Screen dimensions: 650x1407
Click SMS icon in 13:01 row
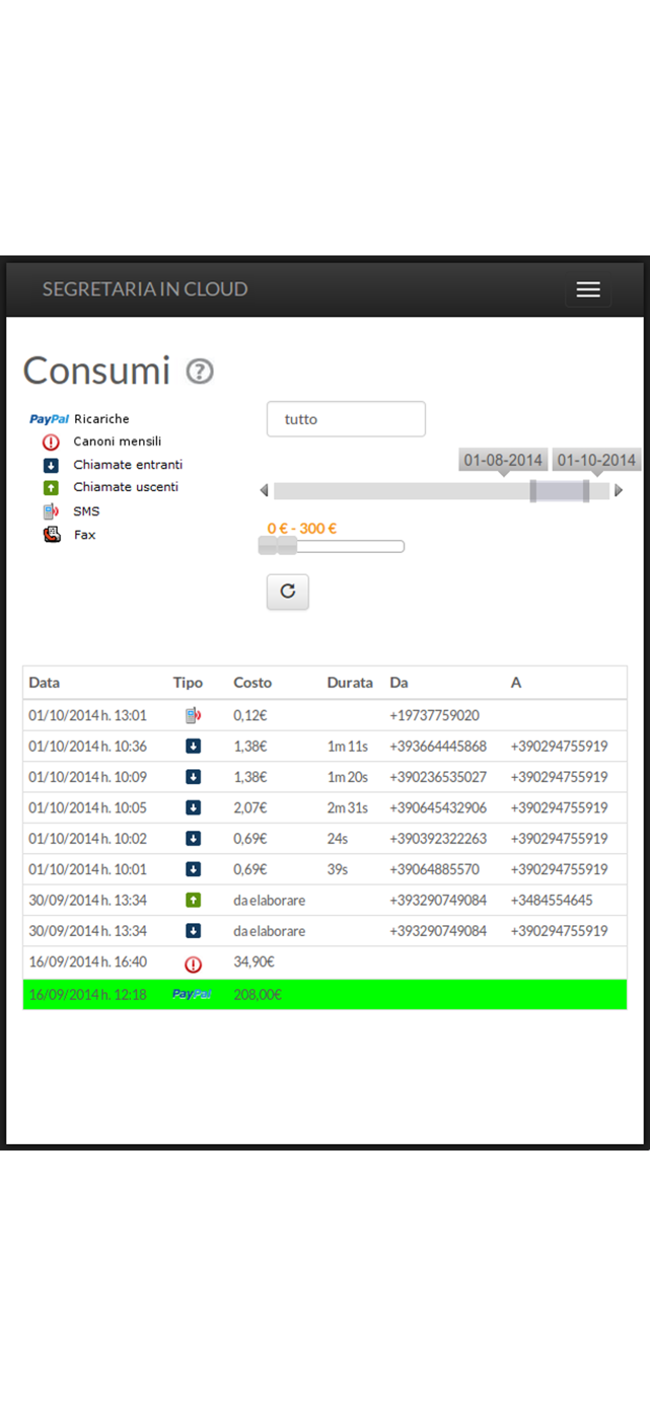point(193,715)
